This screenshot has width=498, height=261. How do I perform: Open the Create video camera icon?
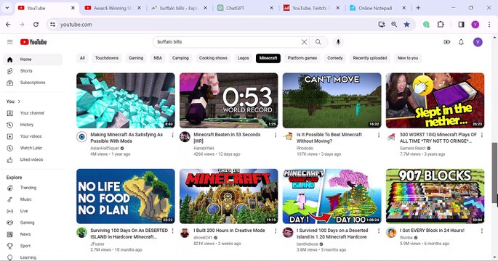point(447,42)
